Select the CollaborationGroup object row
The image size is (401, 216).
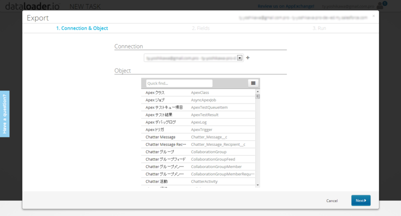click(198, 151)
